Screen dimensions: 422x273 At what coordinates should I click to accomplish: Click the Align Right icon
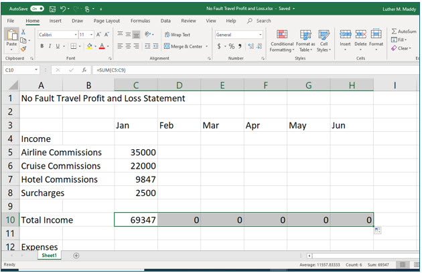coord(137,46)
